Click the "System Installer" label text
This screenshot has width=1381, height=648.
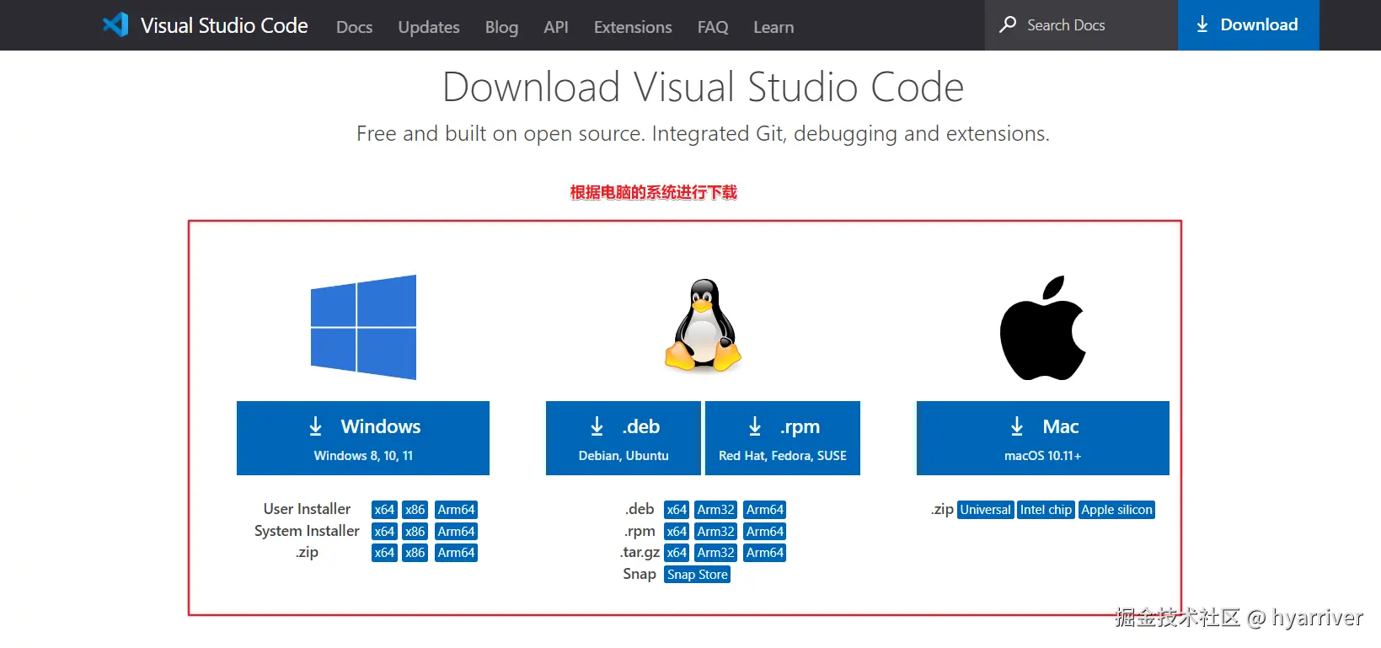click(307, 531)
